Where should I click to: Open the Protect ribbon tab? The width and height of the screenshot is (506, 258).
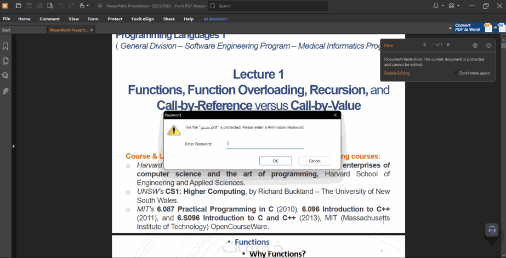[115, 19]
